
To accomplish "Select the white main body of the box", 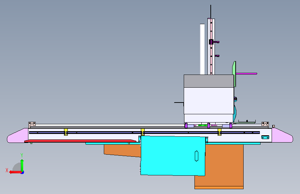I will (x=209, y=101).
